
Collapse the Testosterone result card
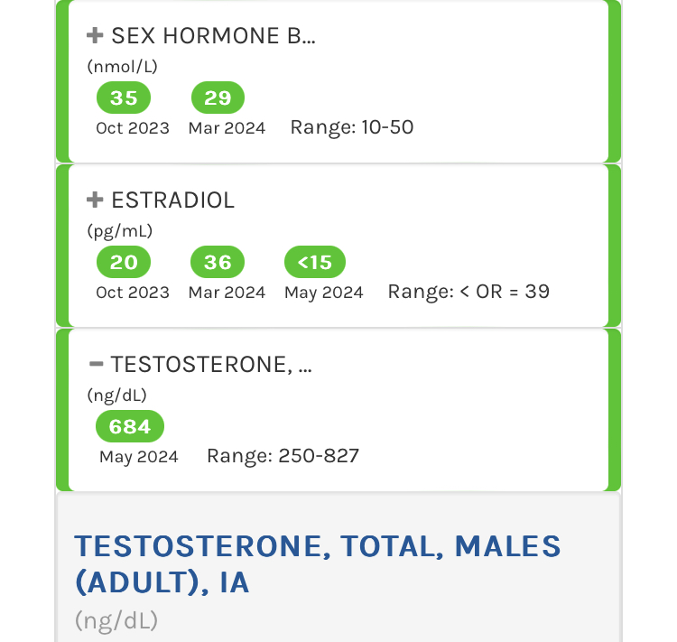[96, 365]
